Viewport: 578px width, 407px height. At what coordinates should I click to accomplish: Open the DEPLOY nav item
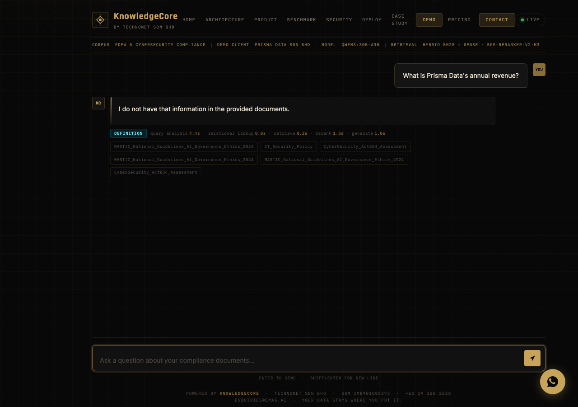pos(372,20)
